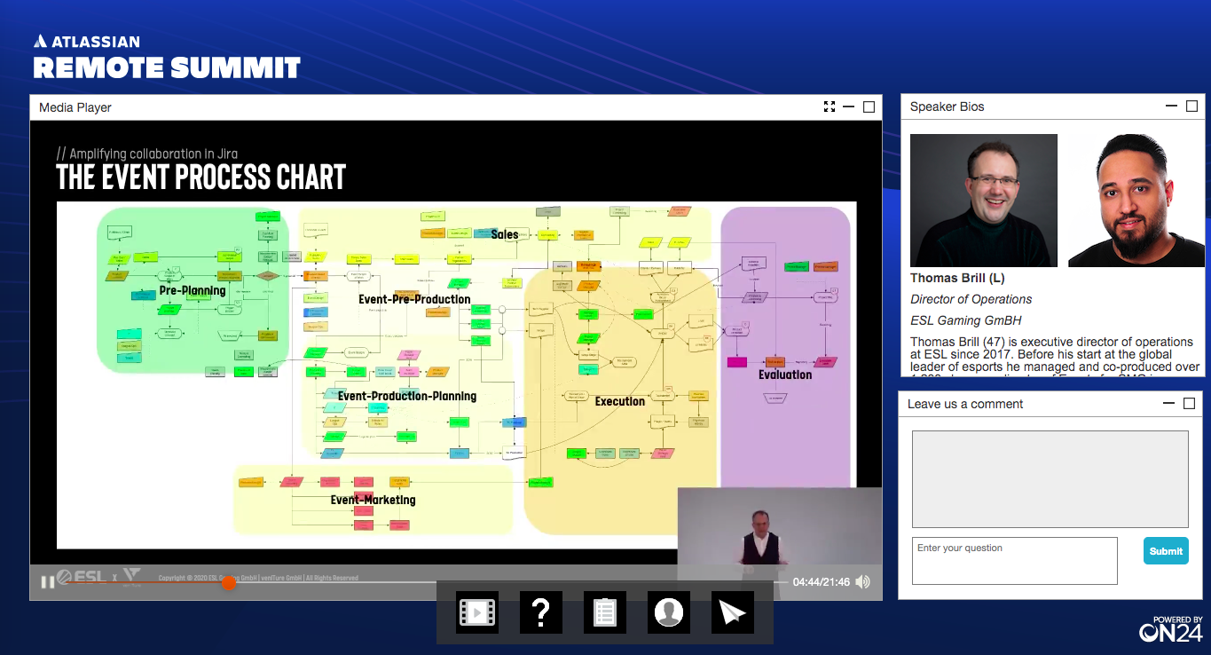This screenshot has width=1211, height=655.
Task: Minimize the Media Player panel
Action: click(x=849, y=107)
